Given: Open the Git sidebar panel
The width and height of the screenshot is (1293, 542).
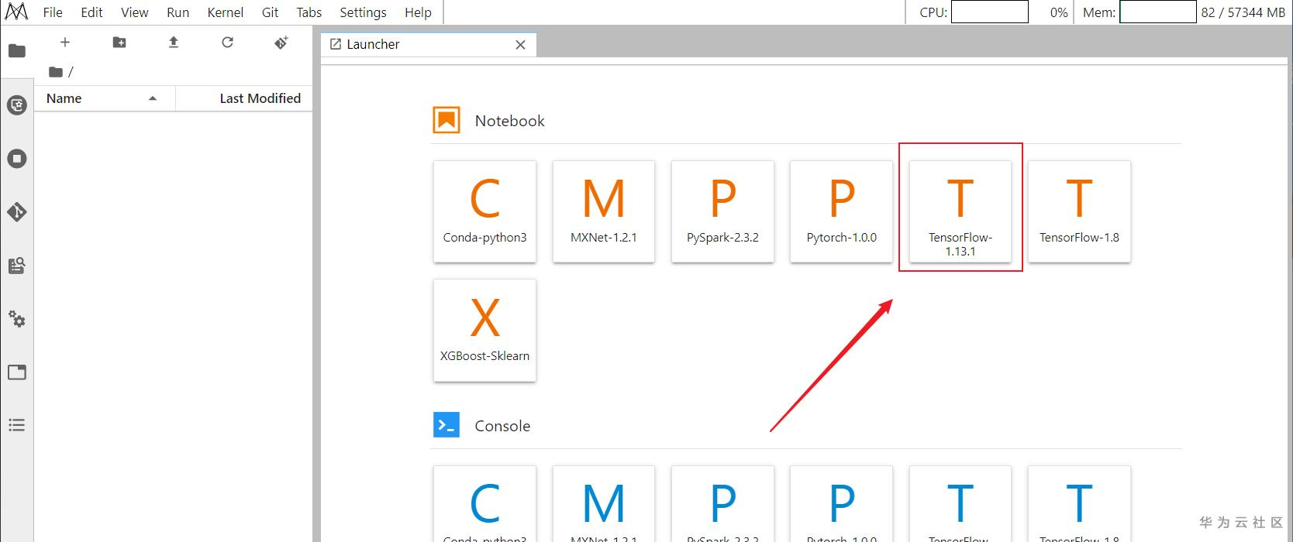Looking at the screenshot, I should [17, 212].
